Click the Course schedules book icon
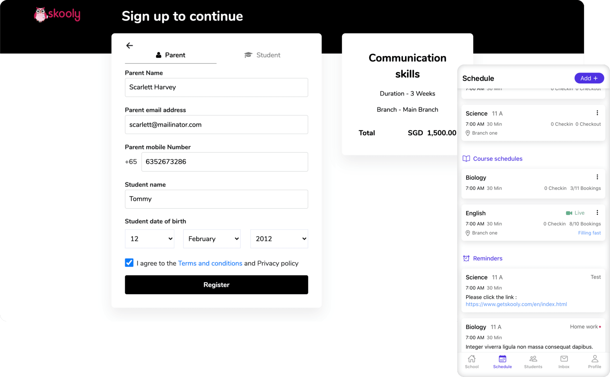This screenshot has height=377, width=610. [466, 159]
